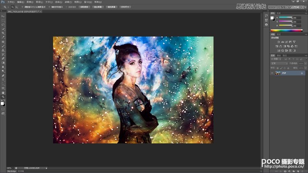
Task: Click the zoom out magnifier in options bar
Action: (16, 7)
